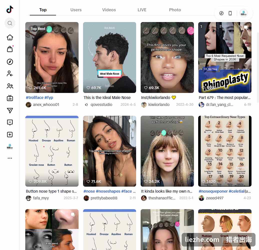The width and height of the screenshot is (259, 250).
Task: Open the Nubian Greek Roman noses thumbnail
Action: tap(225, 230)
